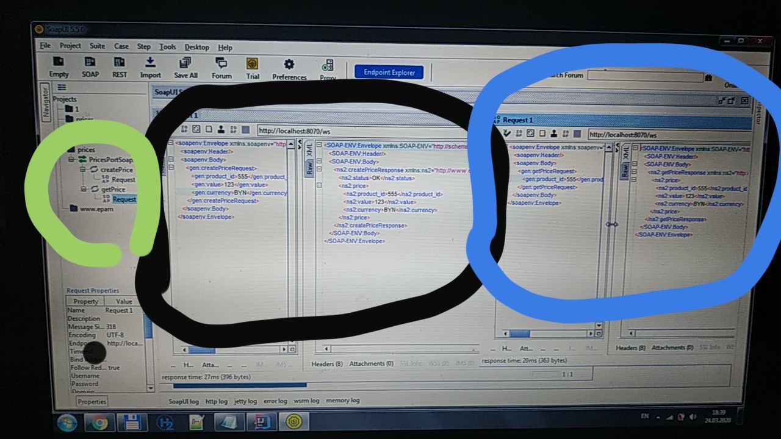The height and width of the screenshot is (439, 781).
Task: Open the Step menu
Action: [x=143, y=46]
